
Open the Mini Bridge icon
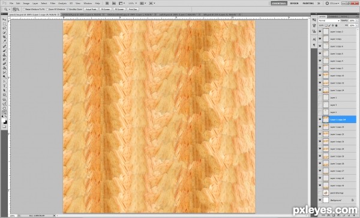[114, 3]
